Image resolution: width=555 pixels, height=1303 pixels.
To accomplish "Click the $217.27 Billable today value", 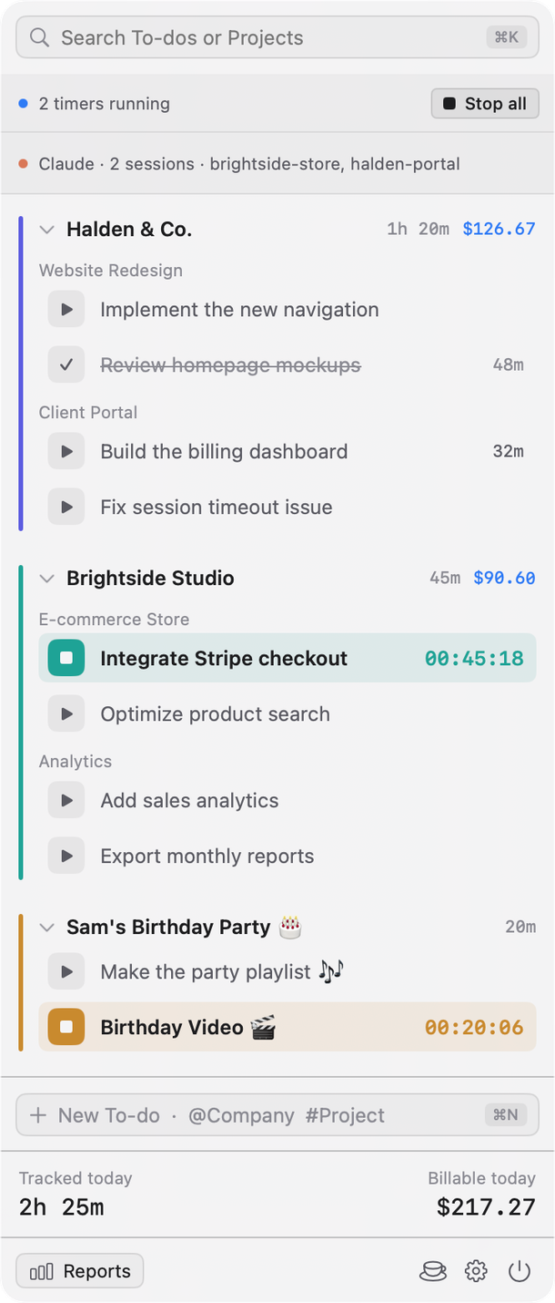I will (486, 1207).
